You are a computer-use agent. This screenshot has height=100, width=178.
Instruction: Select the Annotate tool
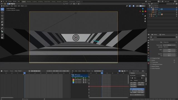click(x=2, y=28)
